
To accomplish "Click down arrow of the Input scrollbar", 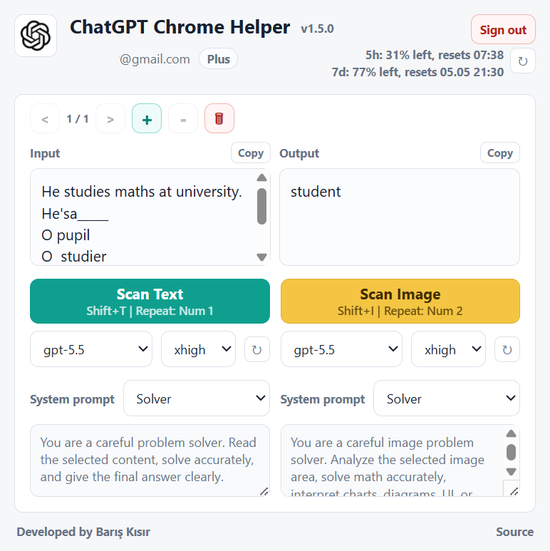I will click(261, 257).
